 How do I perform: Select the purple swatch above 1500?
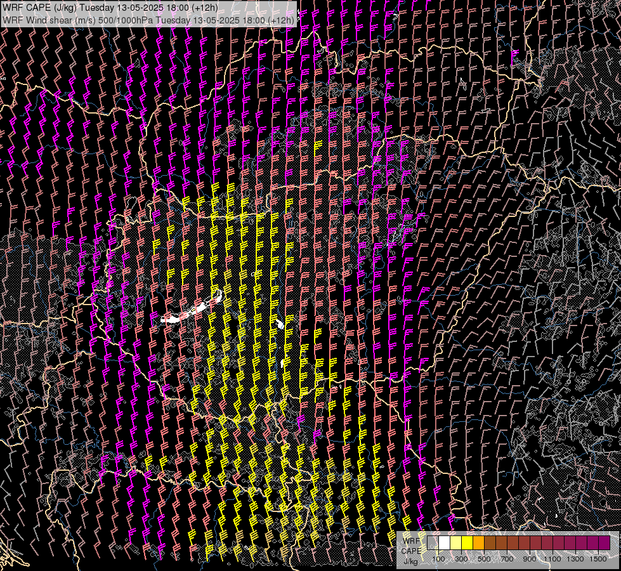[604, 543]
